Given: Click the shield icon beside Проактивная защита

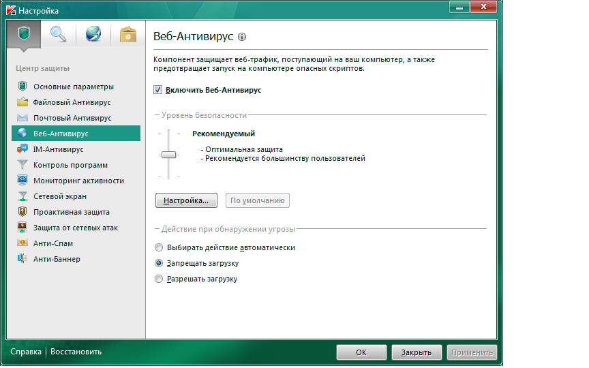Looking at the screenshot, I should (x=22, y=212).
